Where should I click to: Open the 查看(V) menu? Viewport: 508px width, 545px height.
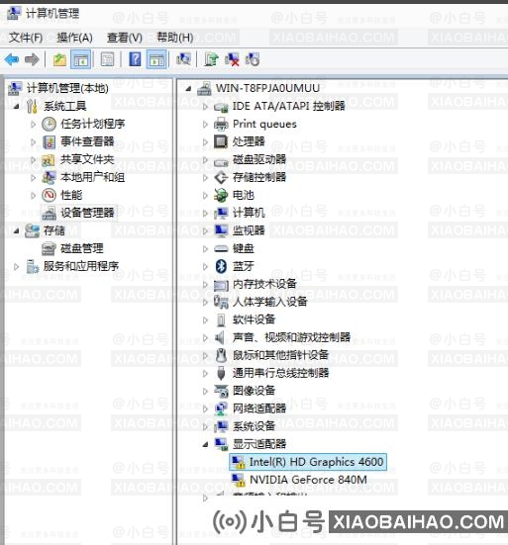[x=125, y=38]
